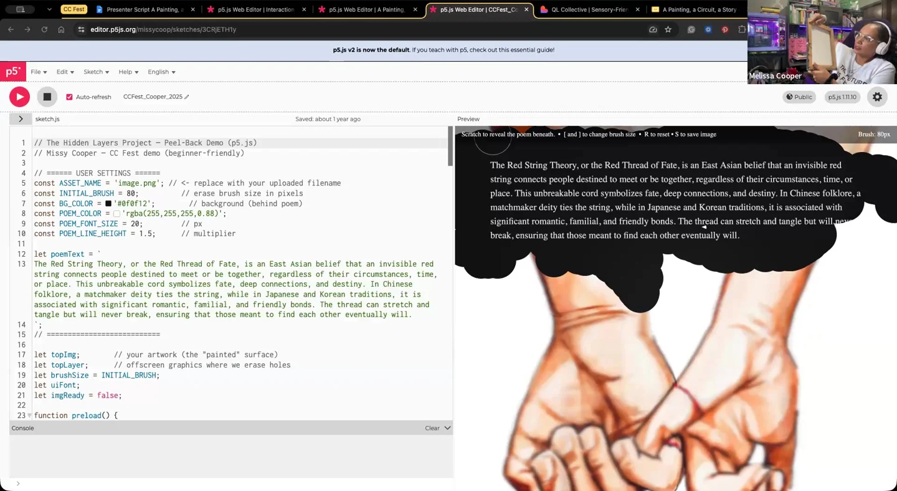
Task: Collapse the Console panel chevron
Action: [x=447, y=428]
